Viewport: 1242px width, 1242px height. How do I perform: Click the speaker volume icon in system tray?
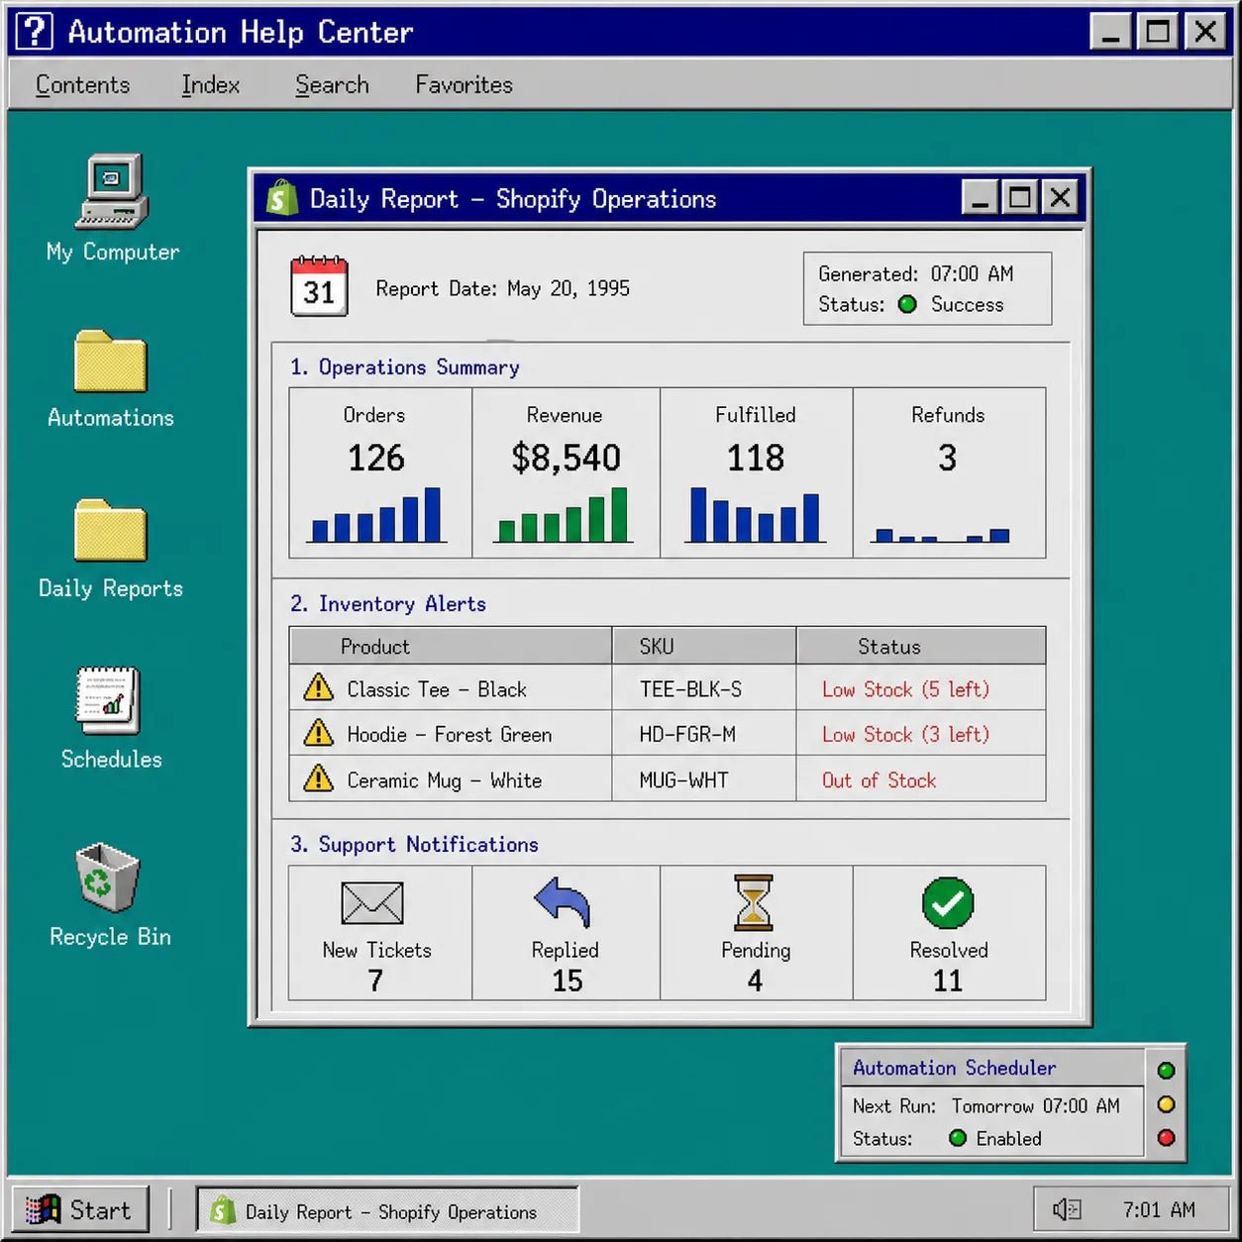1067,1209
